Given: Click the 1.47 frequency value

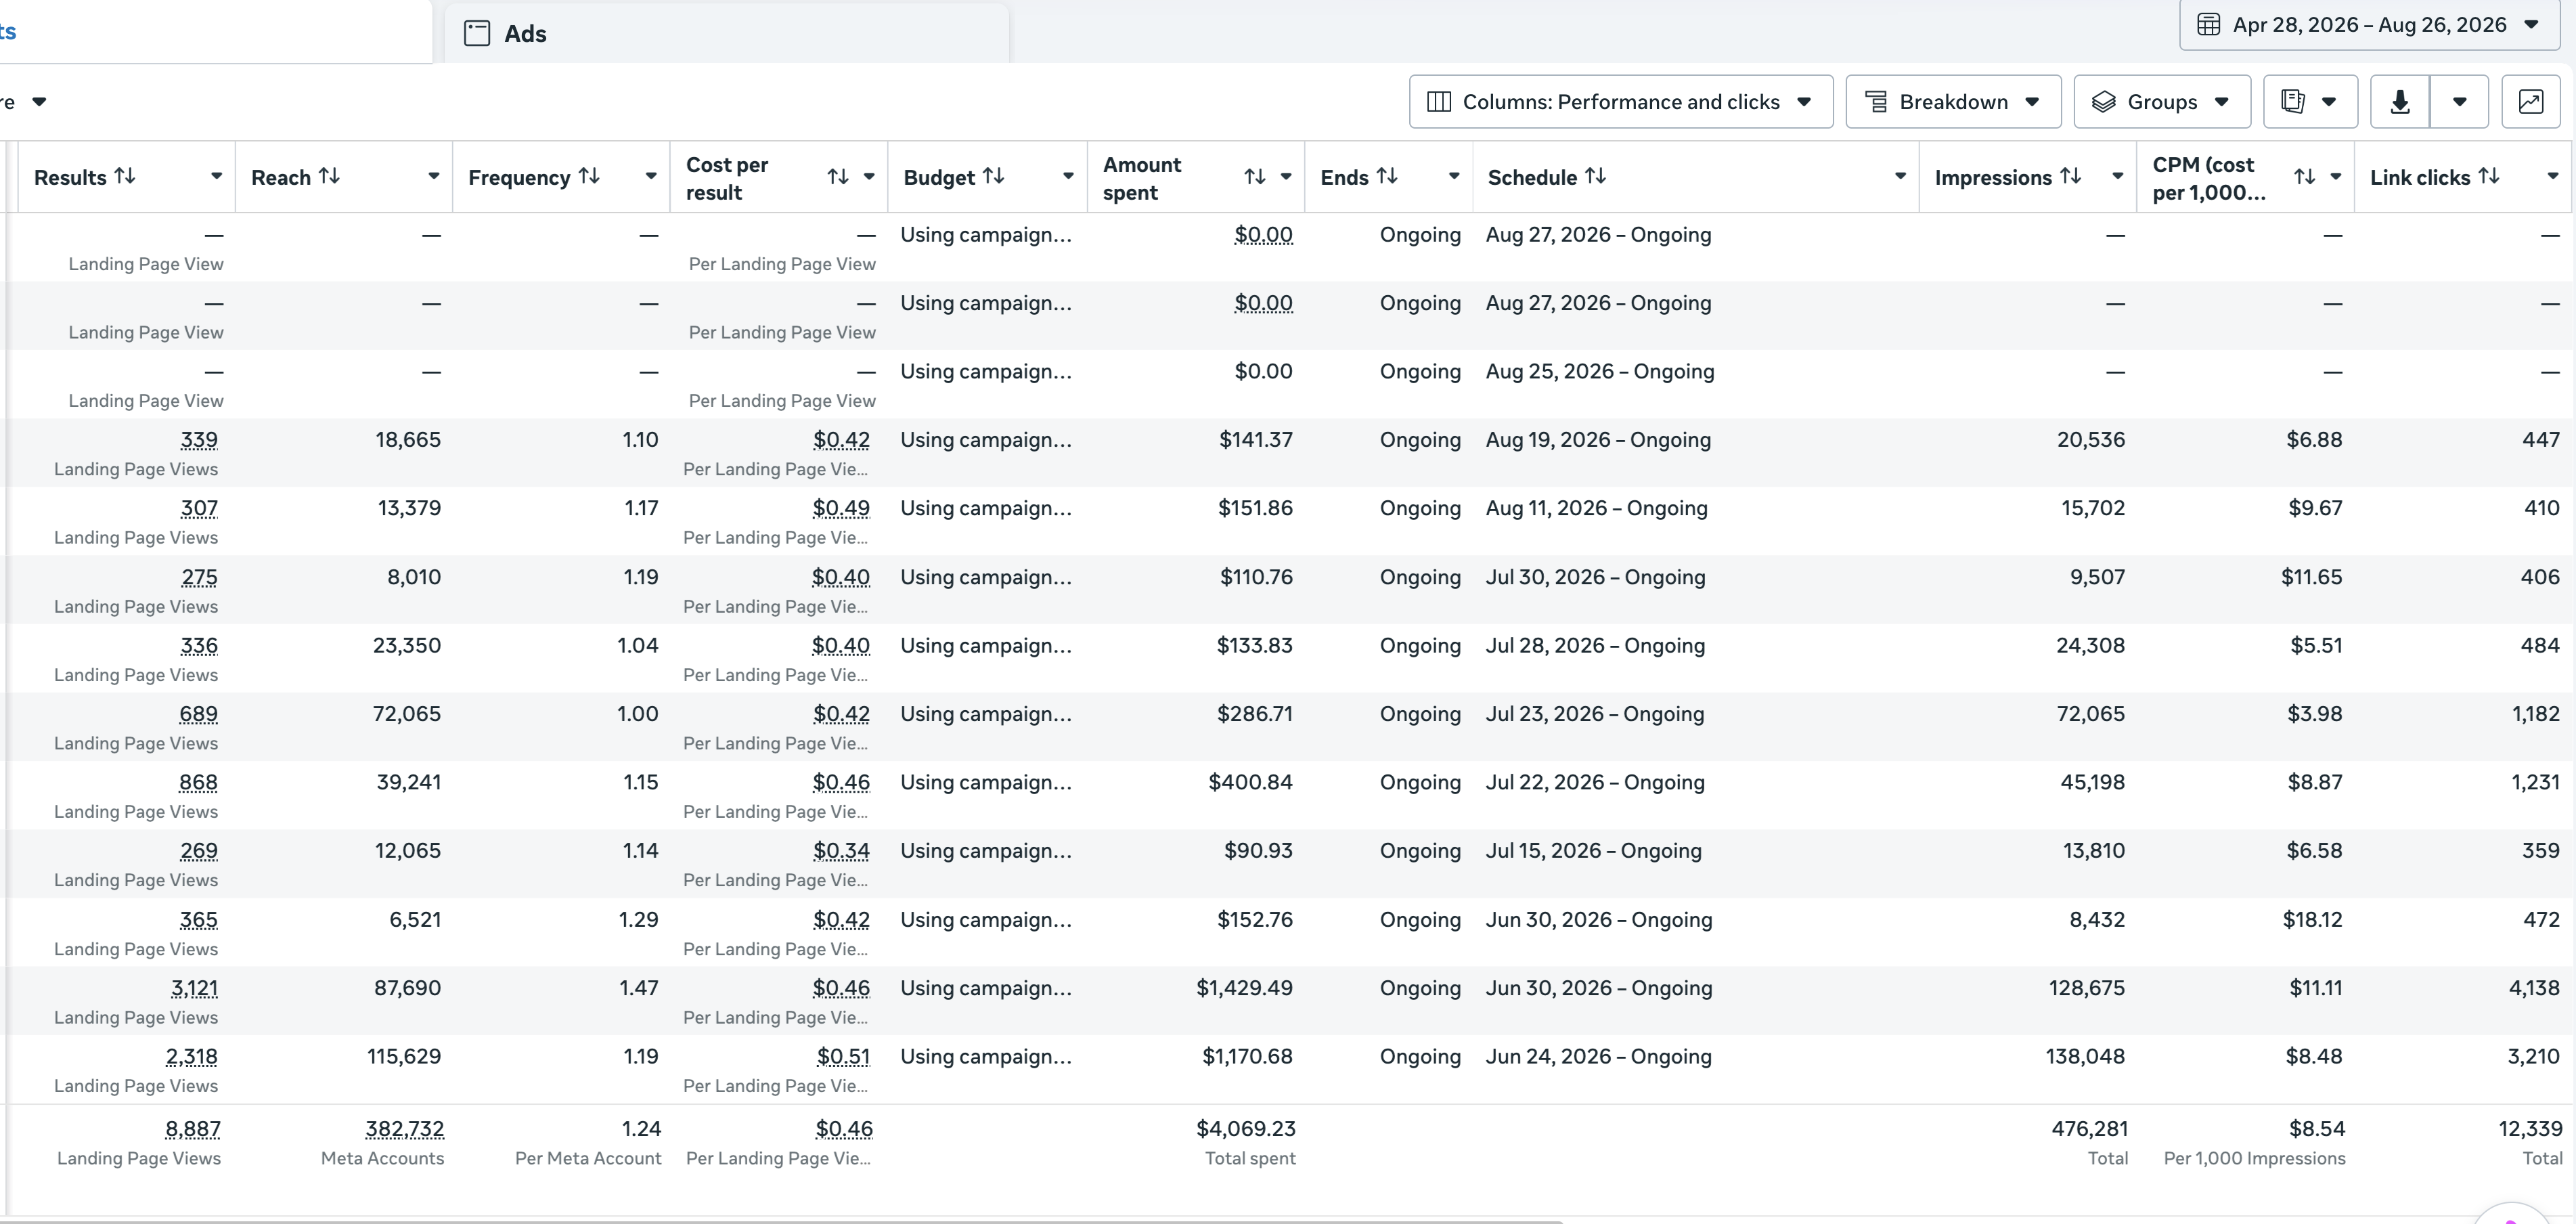Looking at the screenshot, I should (x=638, y=988).
